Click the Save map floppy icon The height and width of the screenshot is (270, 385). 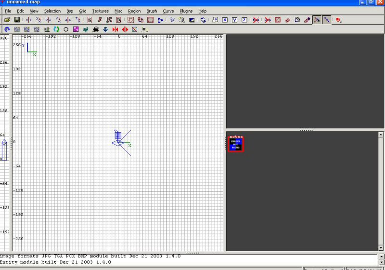tap(17, 20)
